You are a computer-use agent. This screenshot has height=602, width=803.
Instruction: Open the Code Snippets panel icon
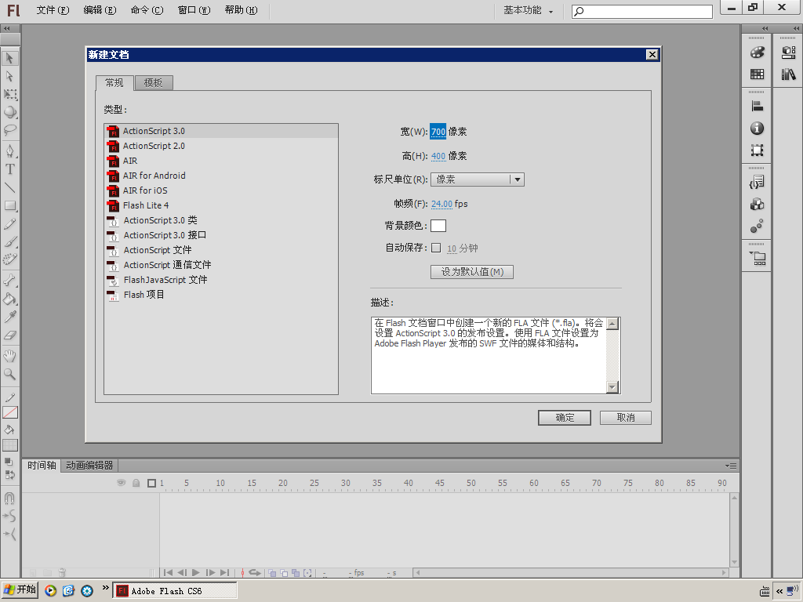point(757,182)
